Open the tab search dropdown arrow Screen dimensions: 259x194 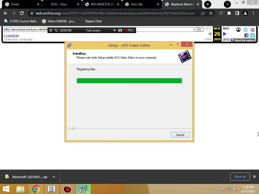tap(227, 4)
